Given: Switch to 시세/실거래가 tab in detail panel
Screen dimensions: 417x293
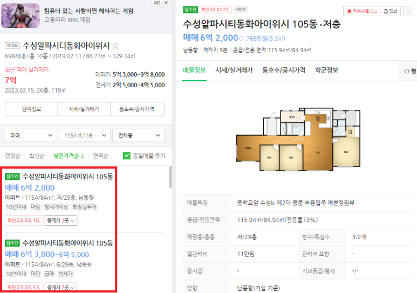Looking at the screenshot, I should [x=234, y=70].
